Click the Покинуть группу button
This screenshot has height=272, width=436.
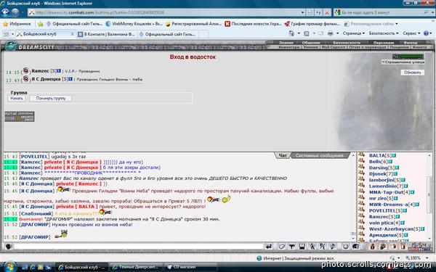[51, 98]
